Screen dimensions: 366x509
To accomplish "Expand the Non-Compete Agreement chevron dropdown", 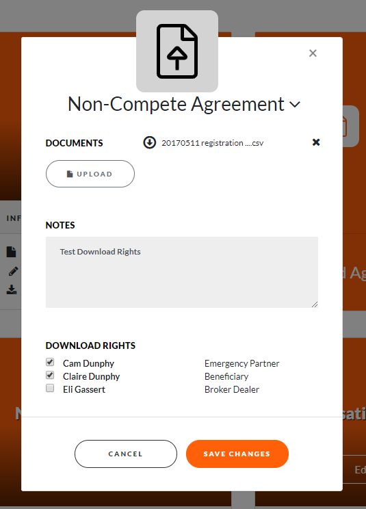I will pos(295,105).
